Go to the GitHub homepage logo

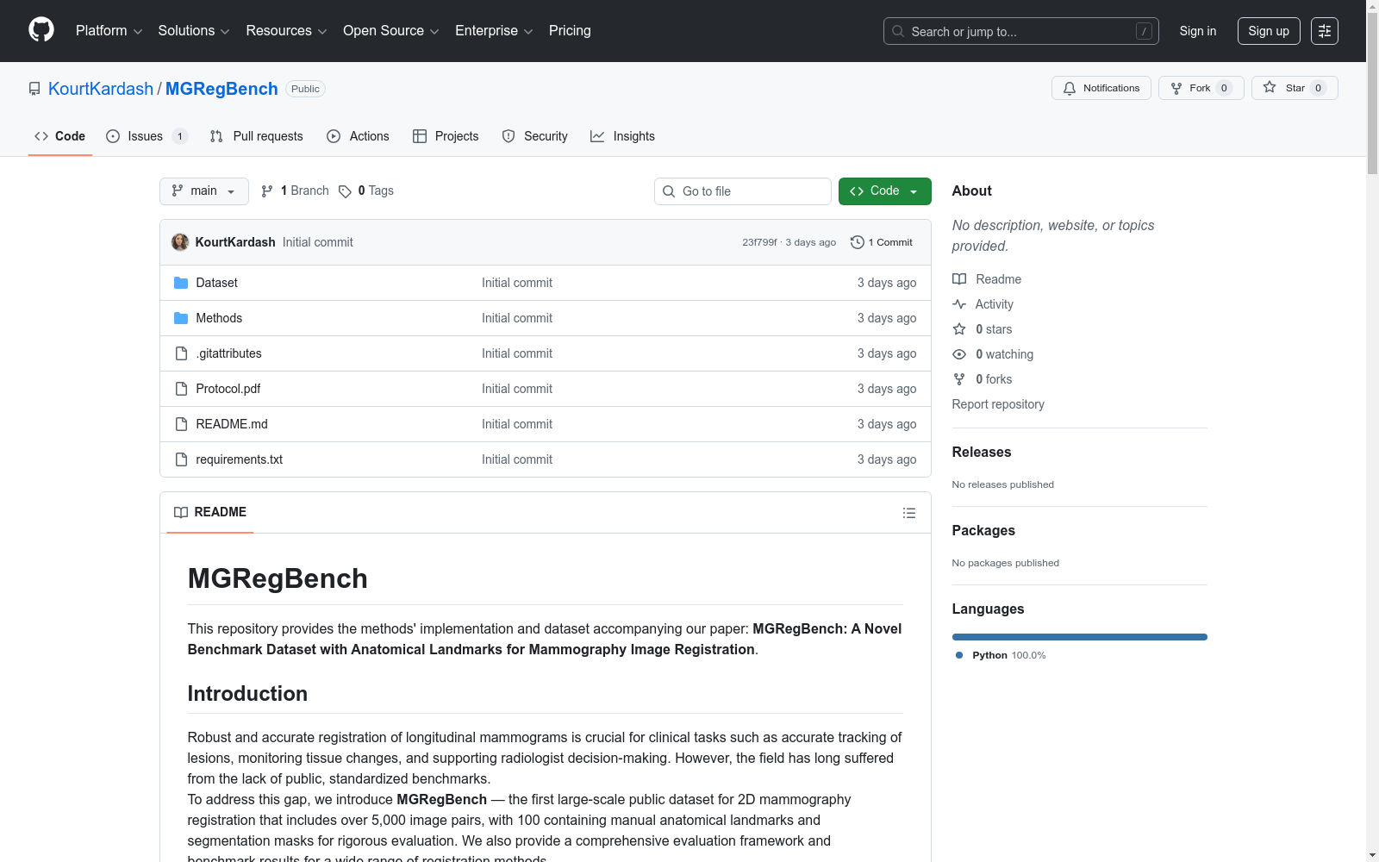pyautogui.click(x=41, y=30)
